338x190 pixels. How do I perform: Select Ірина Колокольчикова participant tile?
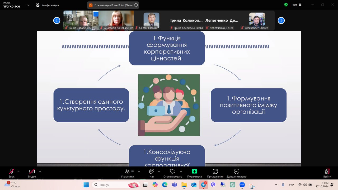point(187,20)
